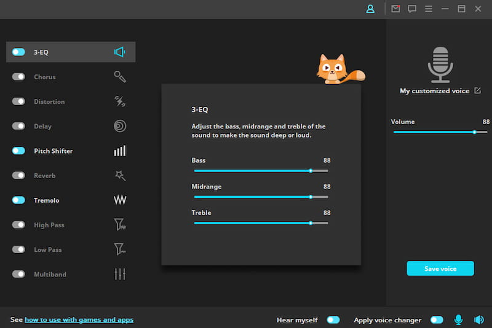This screenshot has height=328, width=492.
Task: Click the Volume value 88
Action: coord(486,122)
